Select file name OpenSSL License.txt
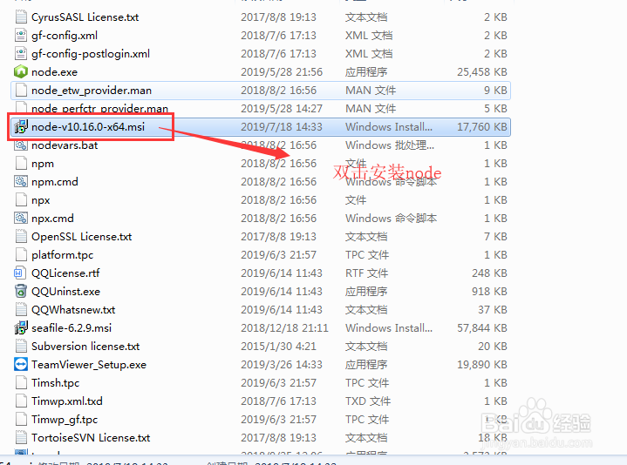The width and height of the screenshot is (627, 465). pos(82,237)
